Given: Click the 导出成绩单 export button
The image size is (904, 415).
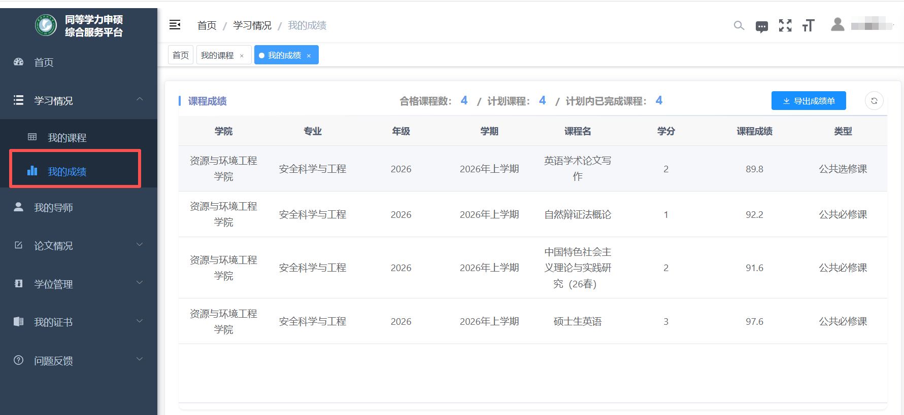Looking at the screenshot, I should point(809,101).
